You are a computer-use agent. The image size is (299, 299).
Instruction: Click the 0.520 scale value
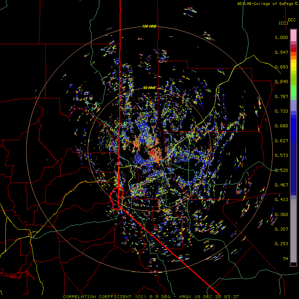tap(281, 170)
